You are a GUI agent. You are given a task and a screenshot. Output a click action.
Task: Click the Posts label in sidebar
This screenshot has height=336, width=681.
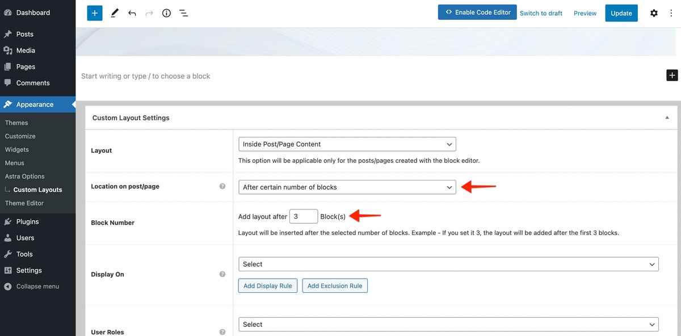pos(25,34)
